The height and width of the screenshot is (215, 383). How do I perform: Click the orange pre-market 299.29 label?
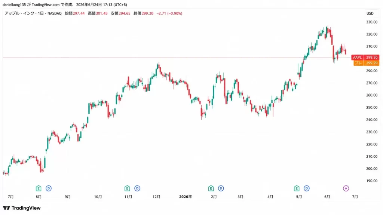366,63
